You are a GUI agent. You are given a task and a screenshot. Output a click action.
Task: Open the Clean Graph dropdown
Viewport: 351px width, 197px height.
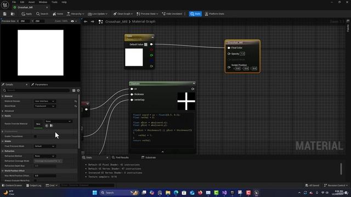pyautogui.click(x=123, y=14)
